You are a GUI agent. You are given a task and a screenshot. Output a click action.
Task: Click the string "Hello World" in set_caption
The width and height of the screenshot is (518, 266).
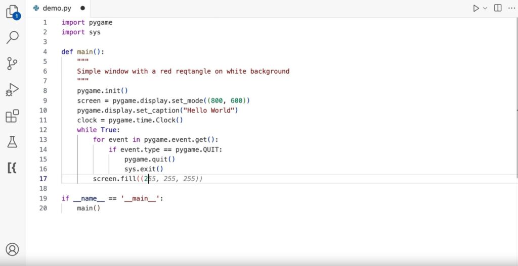pos(209,111)
